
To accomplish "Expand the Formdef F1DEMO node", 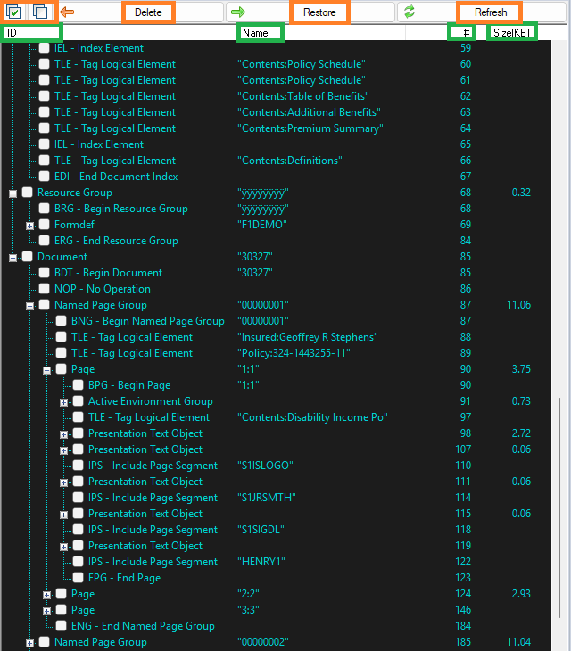I will [30, 225].
